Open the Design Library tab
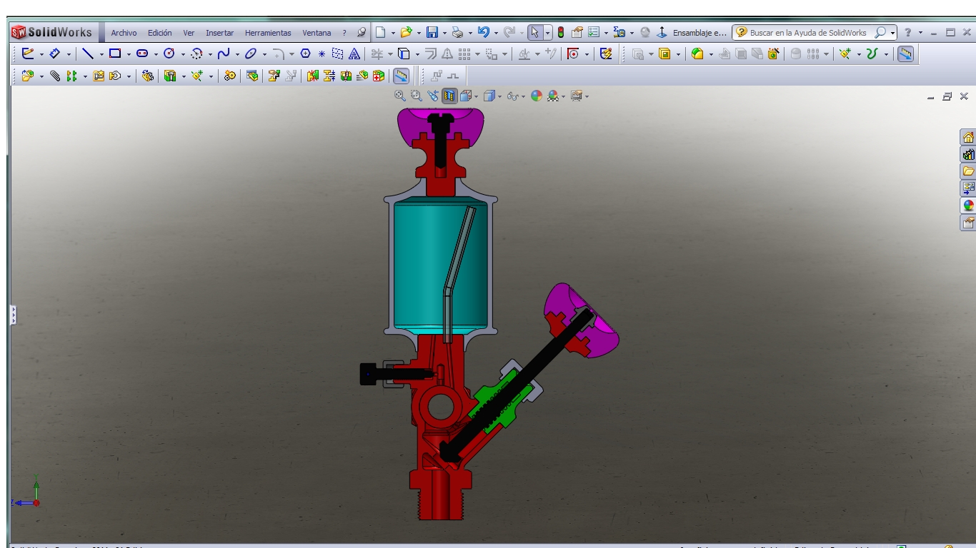Screen dimensions: 976x548 pyautogui.click(x=968, y=154)
